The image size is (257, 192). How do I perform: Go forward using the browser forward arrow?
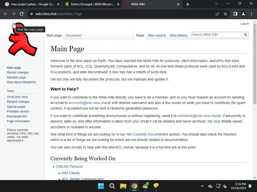(14, 14)
